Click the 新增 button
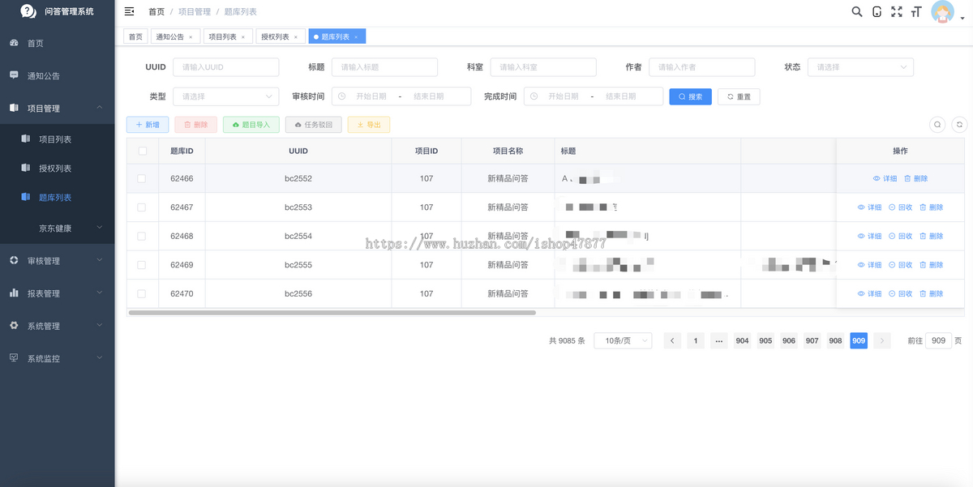The width and height of the screenshot is (973, 487). (x=148, y=125)
